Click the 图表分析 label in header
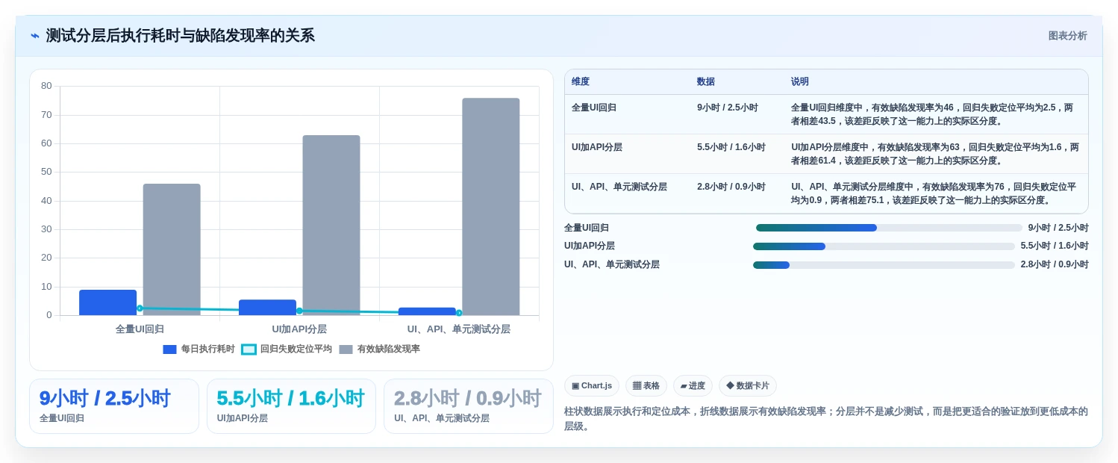This screenshot has height=463, width=1118. coord(1067,36)
